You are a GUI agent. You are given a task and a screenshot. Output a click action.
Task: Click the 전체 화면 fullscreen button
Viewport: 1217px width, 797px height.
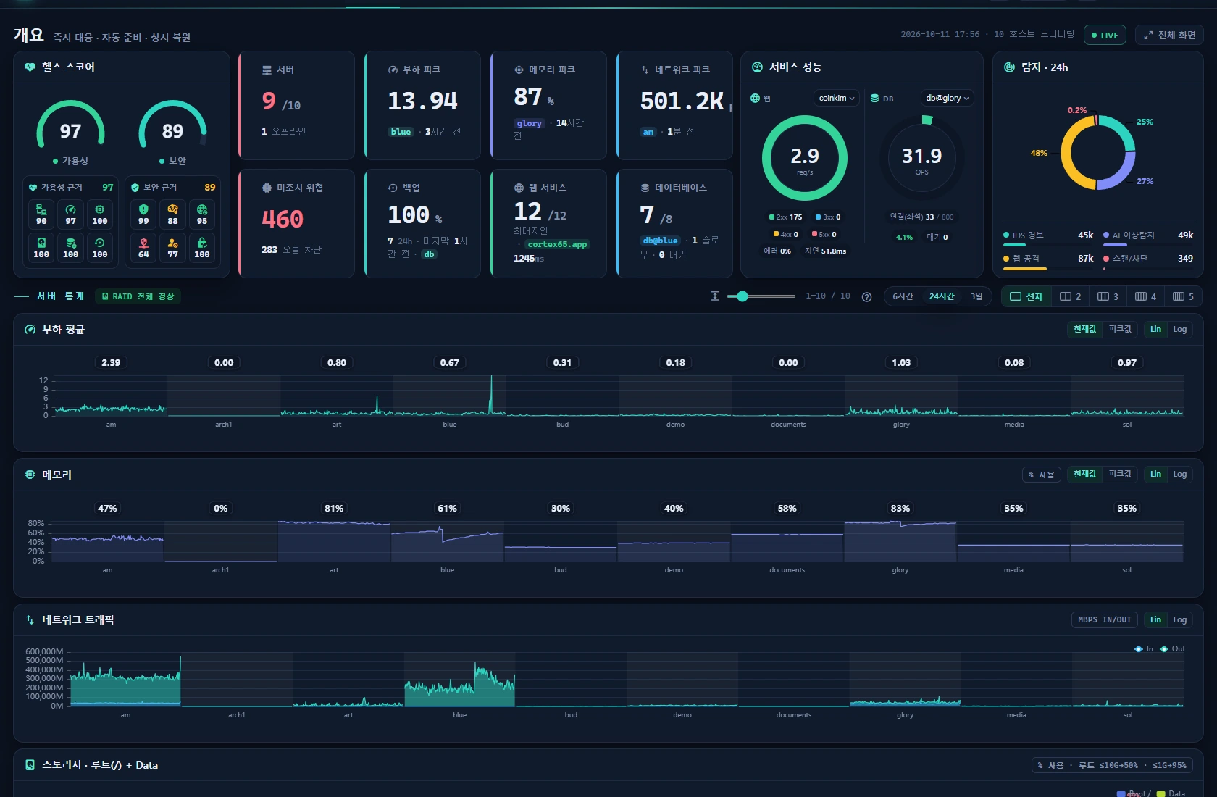click(1169, 35)
